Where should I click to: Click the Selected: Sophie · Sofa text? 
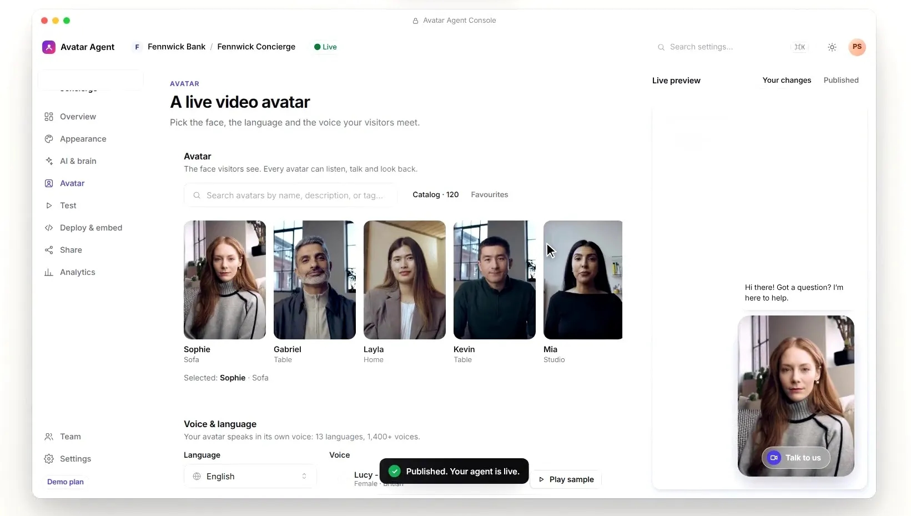(226, 378)
